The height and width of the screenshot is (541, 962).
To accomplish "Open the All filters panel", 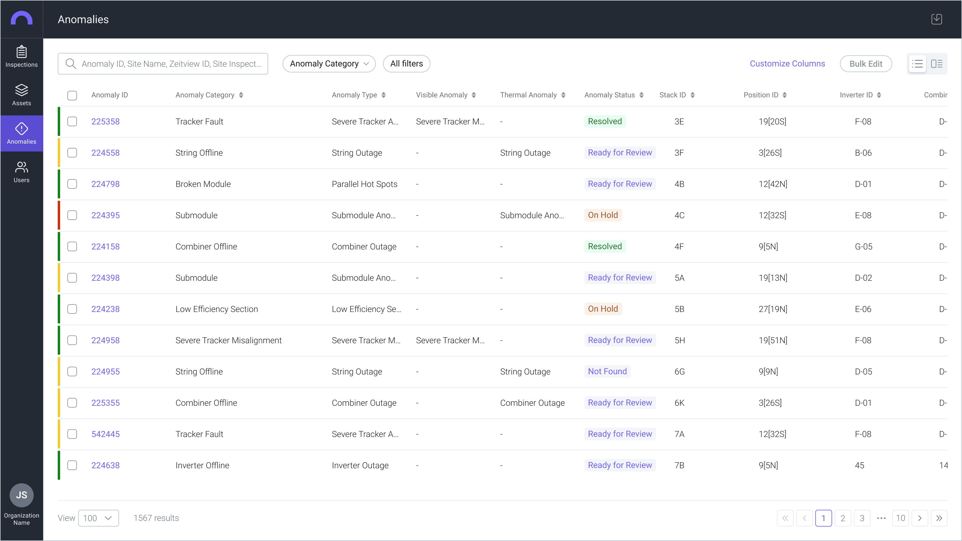I will pos(406,64).
